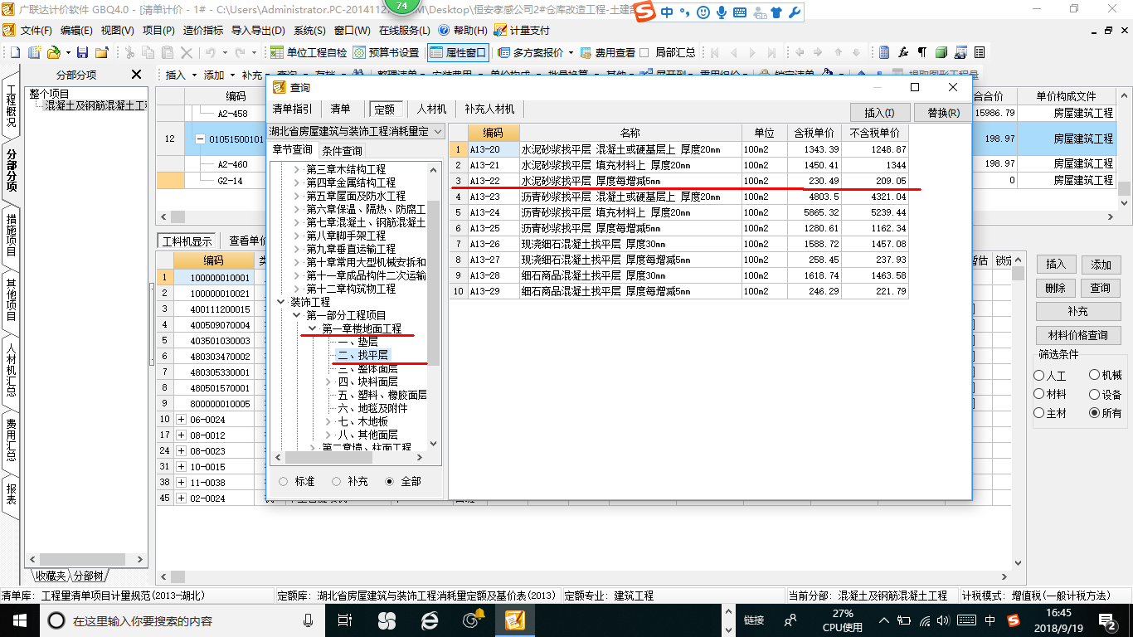Toggle the 属性窗口 properties window button
Image resolution: width=1133 pixels, height=637 pixels.
pos(458,52)
